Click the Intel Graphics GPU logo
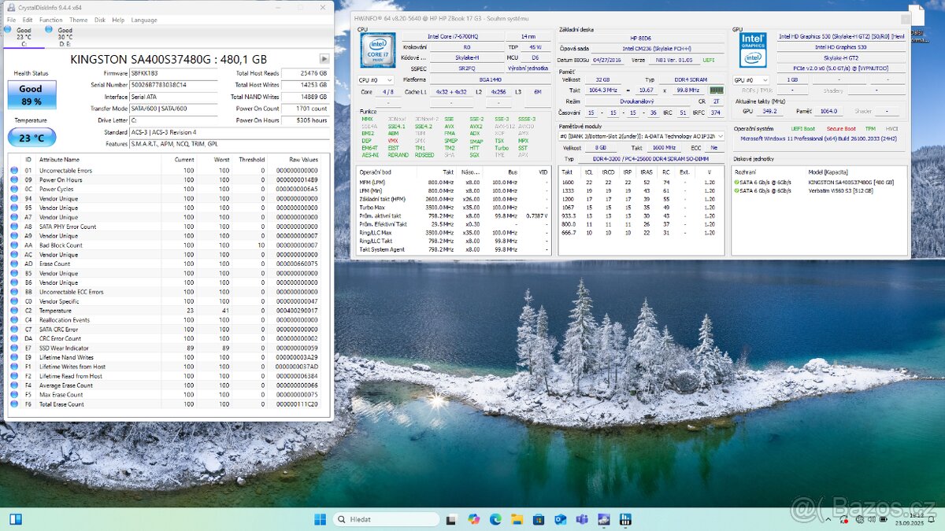945x531 pixels. coord(753,50)
